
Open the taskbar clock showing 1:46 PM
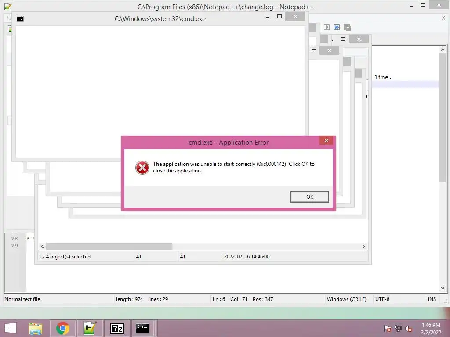point(431,329)
